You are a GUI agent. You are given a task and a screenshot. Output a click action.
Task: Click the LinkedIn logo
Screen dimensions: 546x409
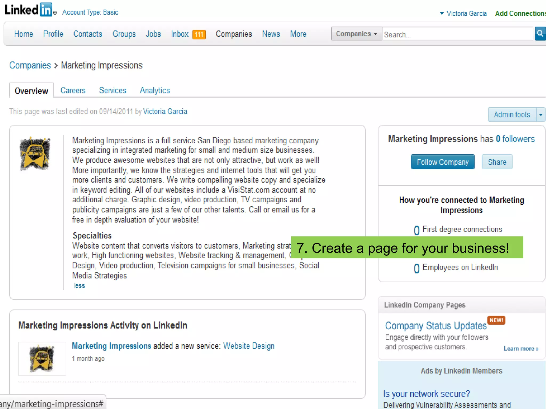[29, 10]
